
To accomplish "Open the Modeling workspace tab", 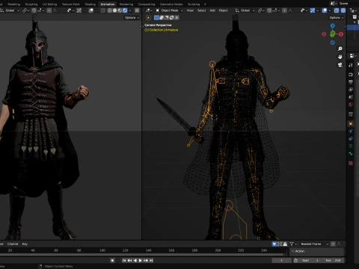I will tap(13, 4).
